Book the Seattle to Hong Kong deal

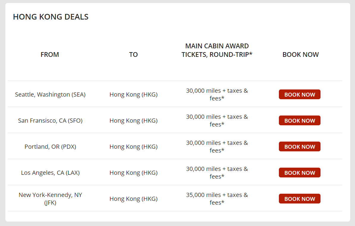(x=299, y=94)
